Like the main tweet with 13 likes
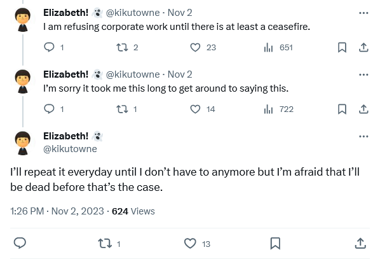Image resolution: width=380 pixels, height=259 pixels. pos(190,244)
